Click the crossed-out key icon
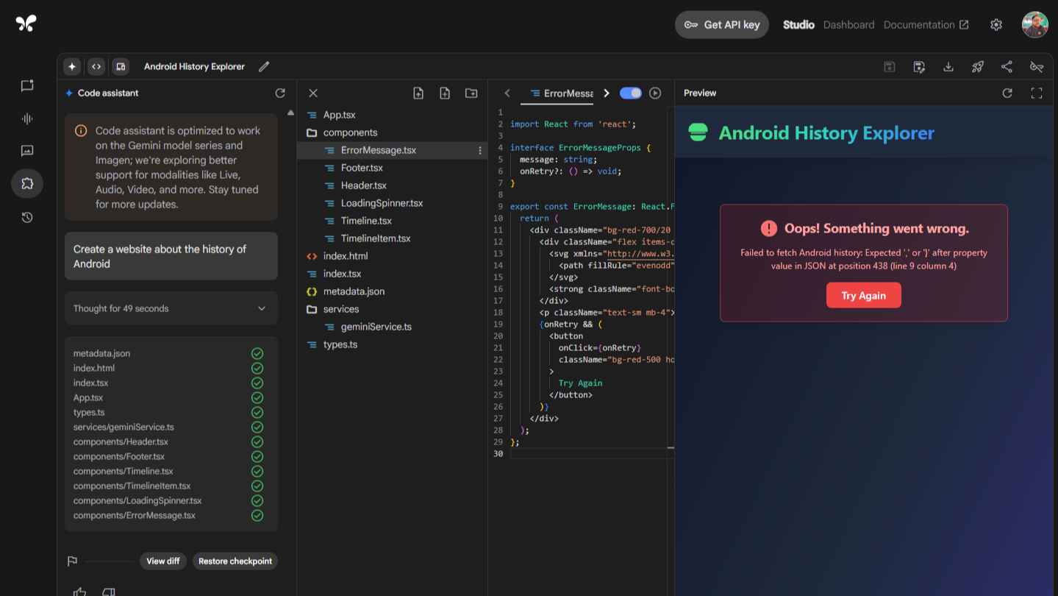This screenshot has height=596, width=1058. click(1037, 66)
